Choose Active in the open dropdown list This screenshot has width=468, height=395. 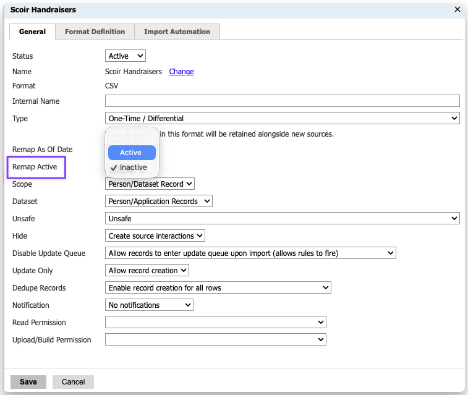(131, 153)
